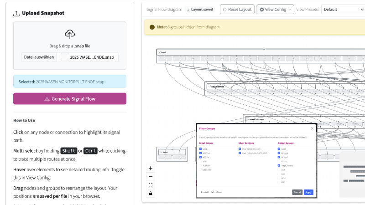Click the cloud upload icon in drop zone
This screenshot has height=205, width=365.
pos(70,34)
